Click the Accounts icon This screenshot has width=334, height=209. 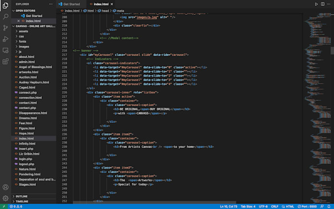(x=5, y=187)
